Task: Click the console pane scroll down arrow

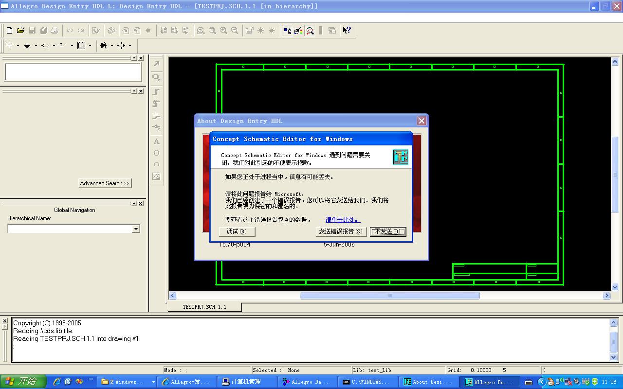Action: (613, 357)
